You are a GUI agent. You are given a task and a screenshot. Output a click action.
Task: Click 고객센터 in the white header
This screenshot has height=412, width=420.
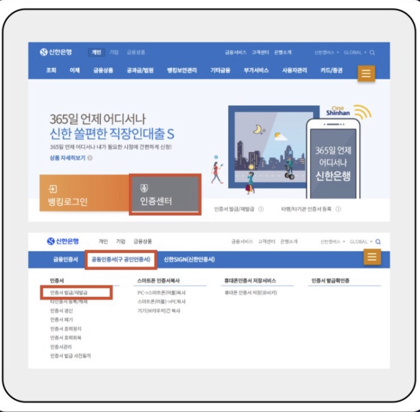click(267, 241)
